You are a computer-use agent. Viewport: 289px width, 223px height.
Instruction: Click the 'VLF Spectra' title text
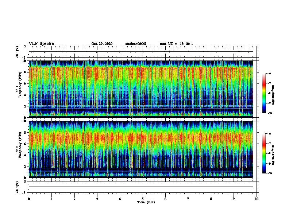(x=41, y=44)
